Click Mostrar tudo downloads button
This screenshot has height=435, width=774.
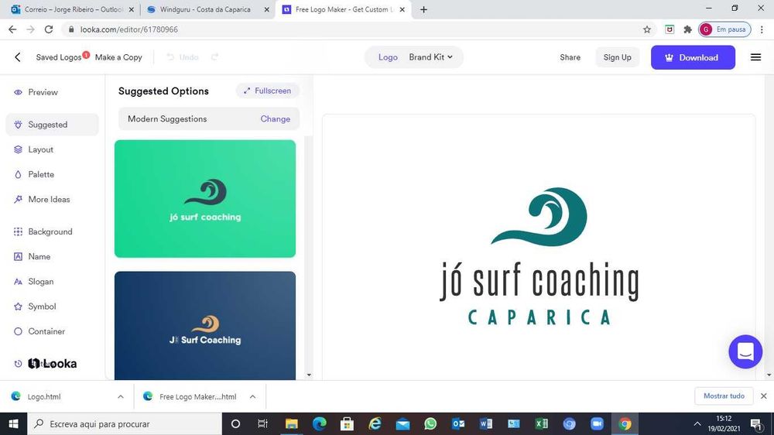coord(724,396)
